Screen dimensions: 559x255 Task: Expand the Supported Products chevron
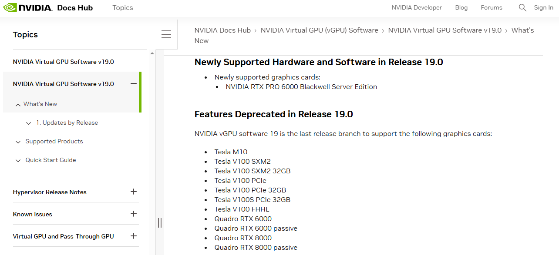[18, 142]
